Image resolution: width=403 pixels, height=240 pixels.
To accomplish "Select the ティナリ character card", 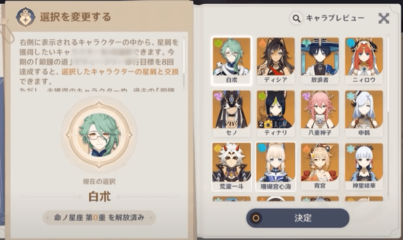I will pyautogui.click(x=276, y=113).
